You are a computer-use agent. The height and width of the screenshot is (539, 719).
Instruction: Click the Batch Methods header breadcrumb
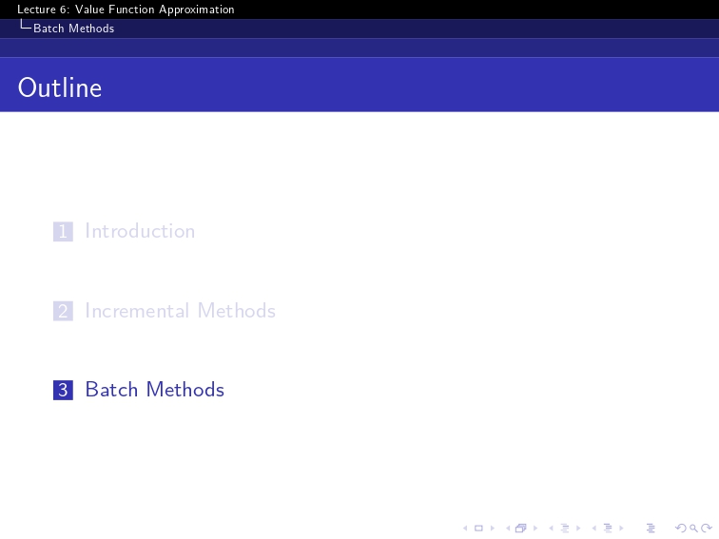[x=73, y=29]
